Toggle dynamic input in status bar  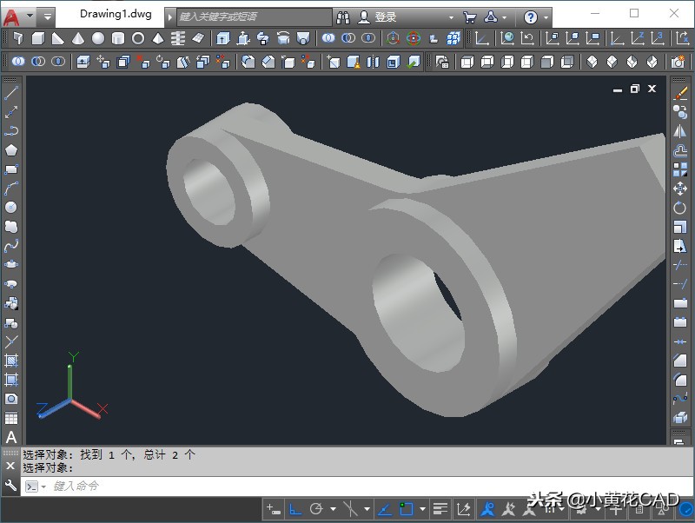[273, 508]
